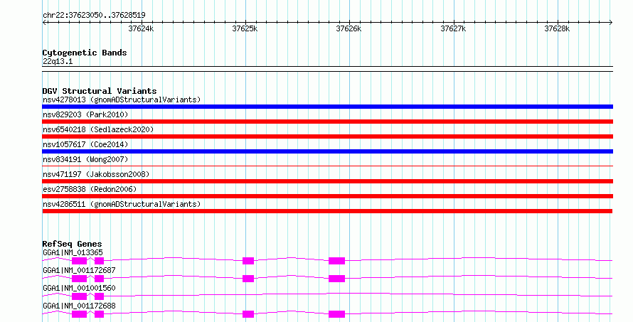
Task: Select the 22q13.1 band label
Action: pos(58,61)
